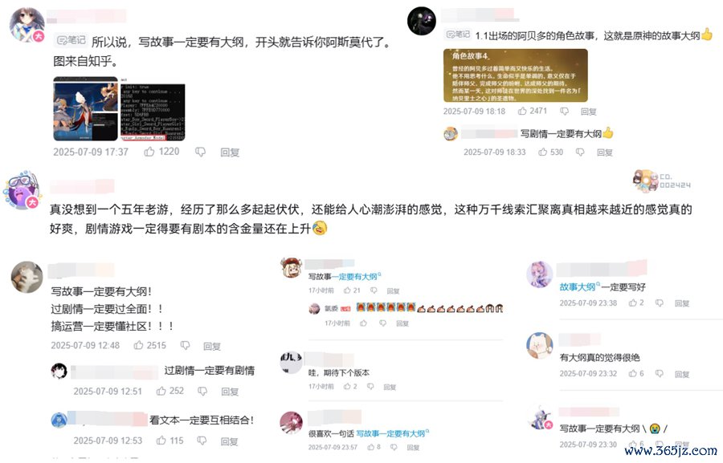
Task: Open the blue 一定要有大纲 keyword link
Action: [357, 276]
